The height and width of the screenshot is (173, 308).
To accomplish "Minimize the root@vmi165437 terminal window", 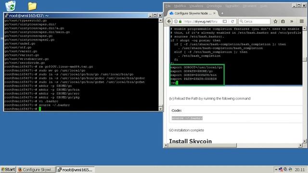I will [150, 15].
